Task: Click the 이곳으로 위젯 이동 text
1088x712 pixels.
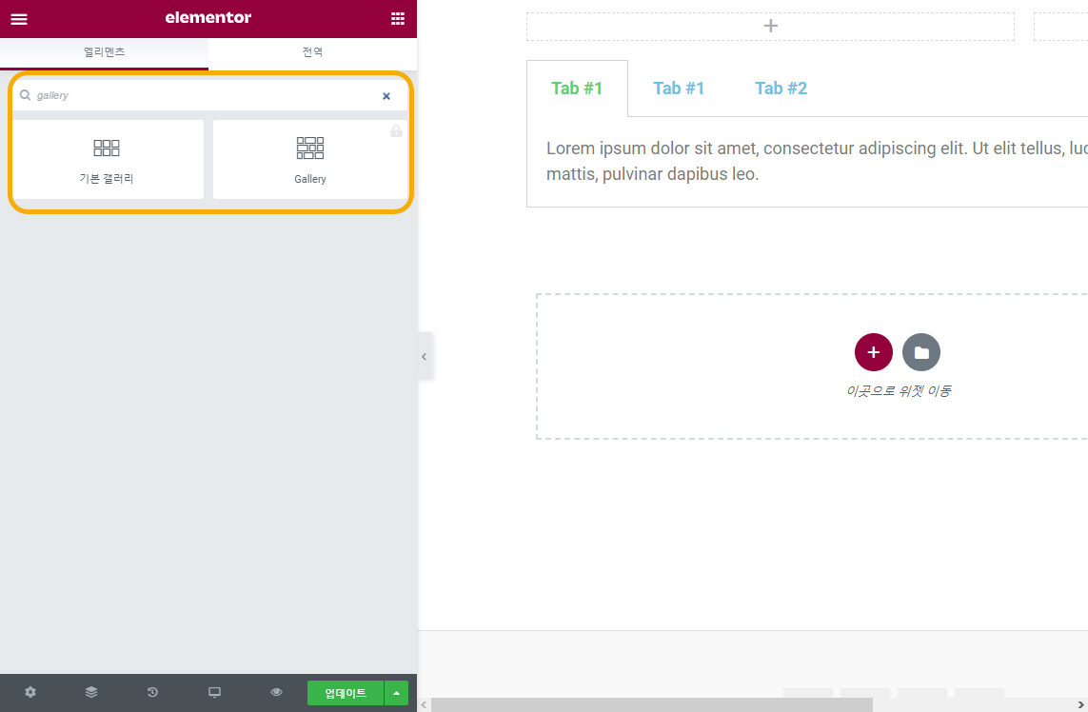Action: [899, 391]
